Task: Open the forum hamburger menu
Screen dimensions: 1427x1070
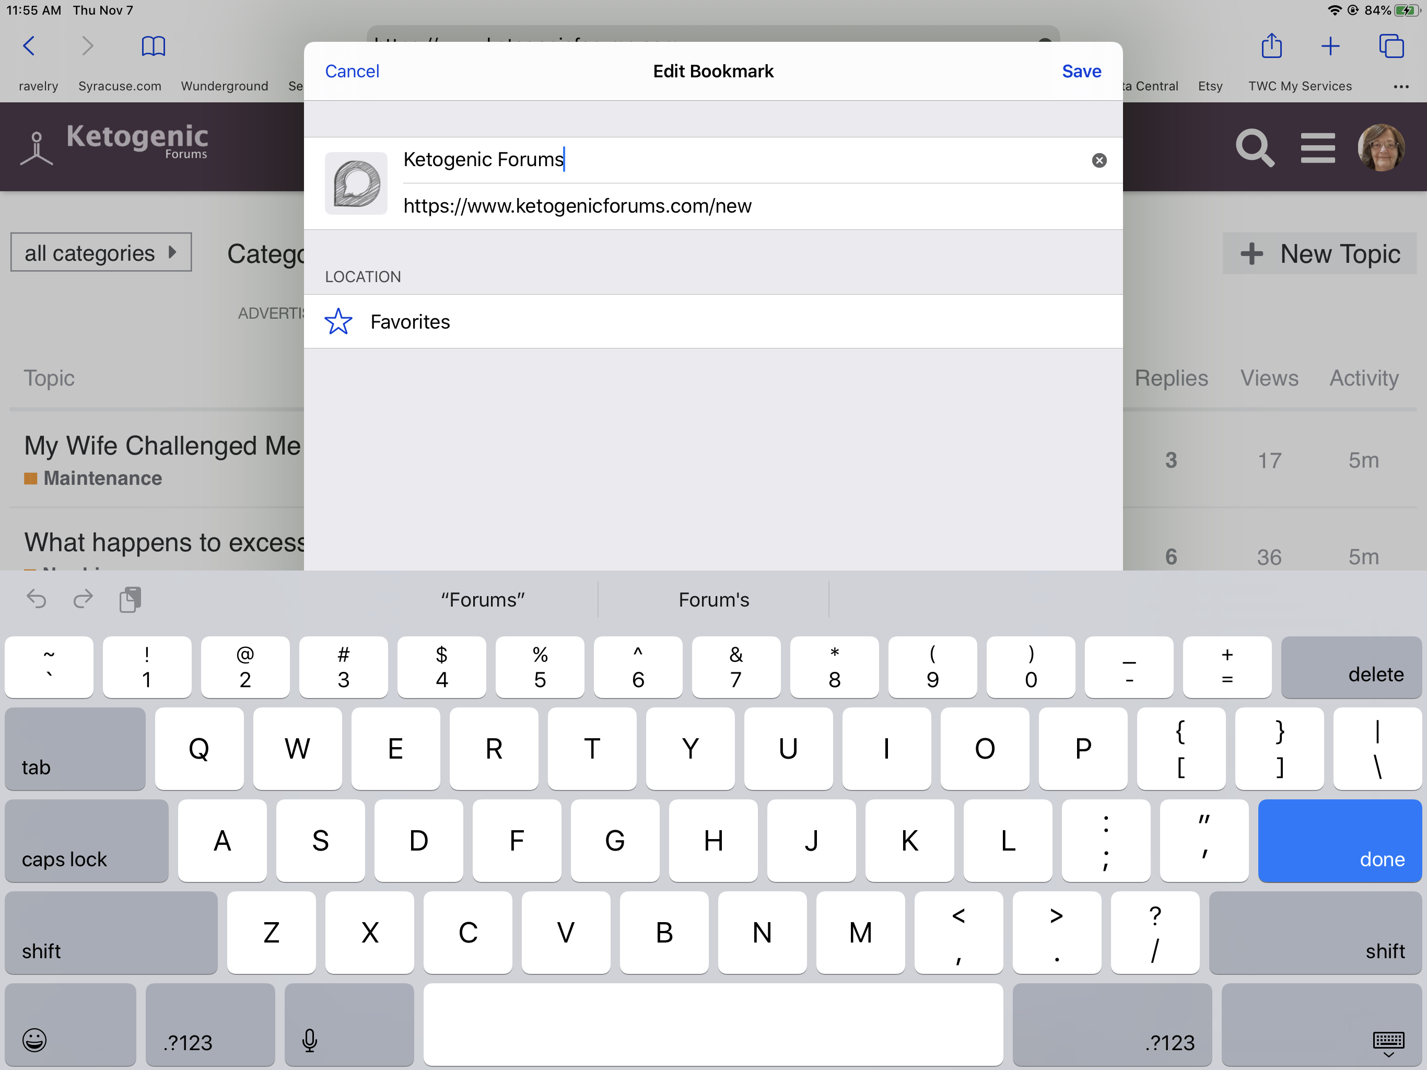Action: 1317,148
